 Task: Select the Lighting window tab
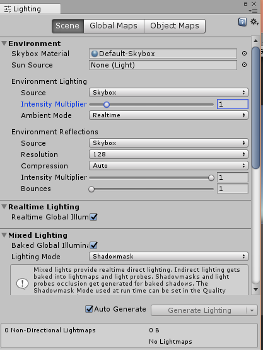tap(30, 9)
